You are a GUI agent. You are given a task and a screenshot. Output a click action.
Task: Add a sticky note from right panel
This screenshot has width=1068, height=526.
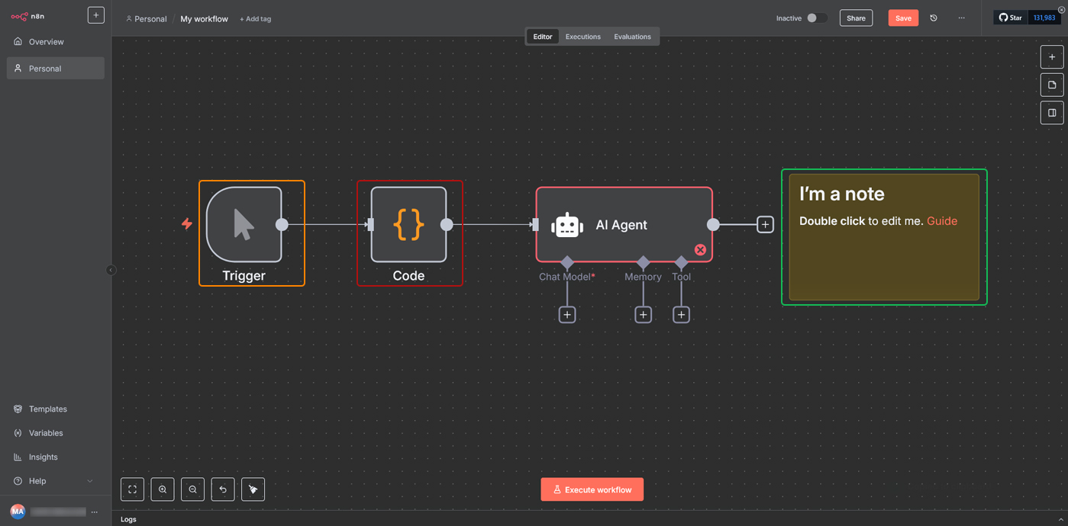pos(1051,85)
